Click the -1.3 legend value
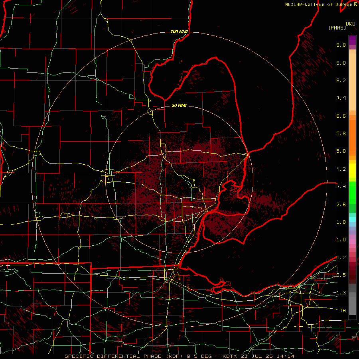Viewport: 359px width, 359px height. tap(339, 293)
